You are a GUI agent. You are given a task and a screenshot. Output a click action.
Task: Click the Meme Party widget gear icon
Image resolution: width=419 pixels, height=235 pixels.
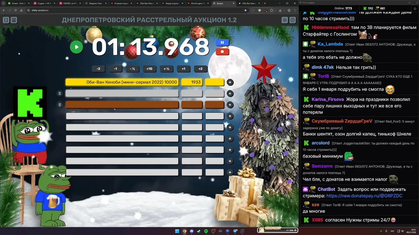[296, 230]
